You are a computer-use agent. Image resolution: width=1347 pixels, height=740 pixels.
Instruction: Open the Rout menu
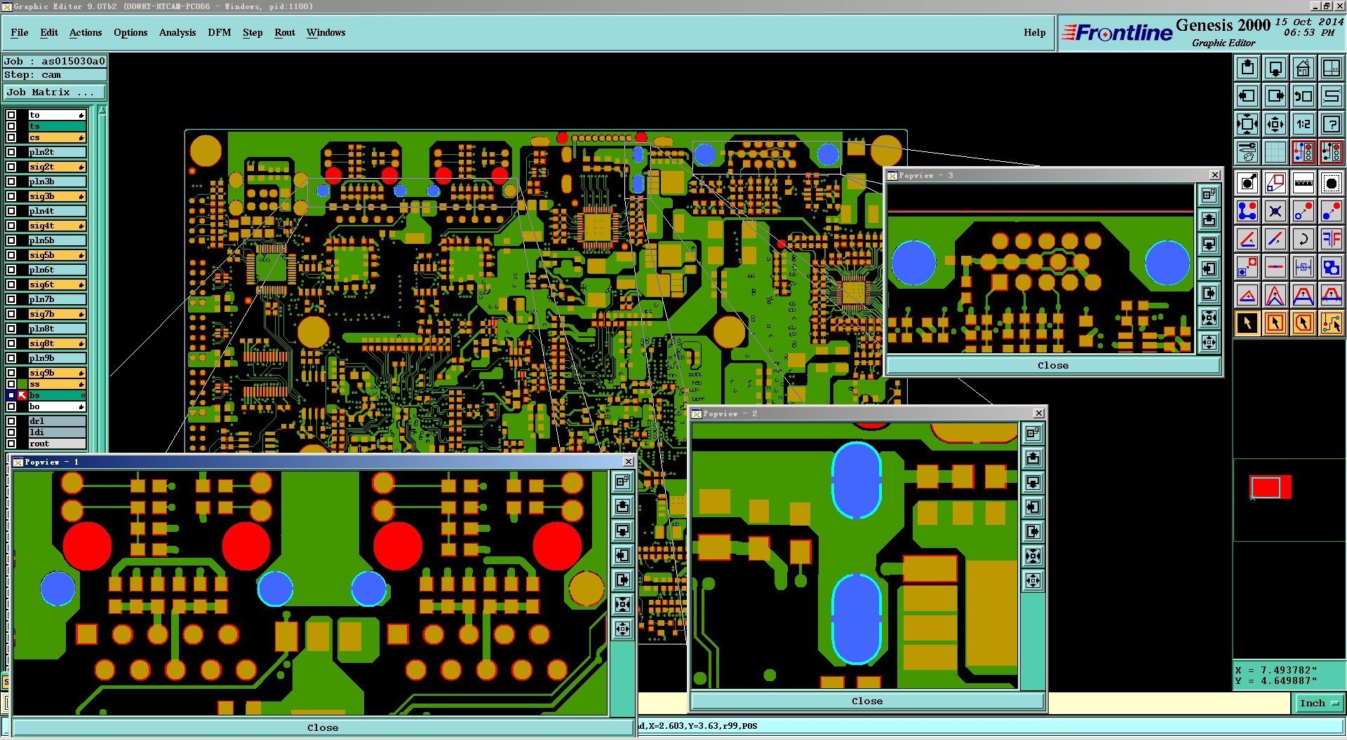tap(284, 32)
